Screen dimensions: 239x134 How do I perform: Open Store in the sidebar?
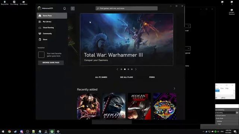pos(52,39)
